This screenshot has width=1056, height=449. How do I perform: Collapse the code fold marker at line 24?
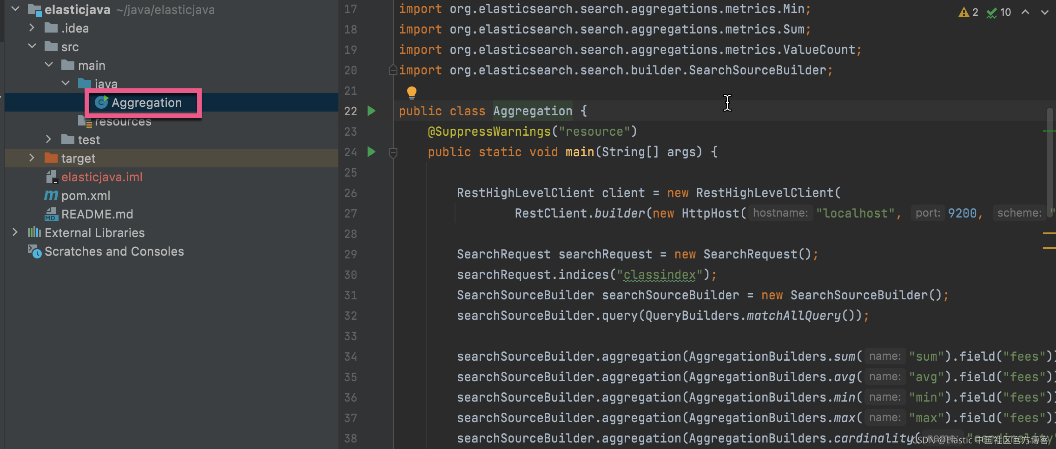tap(393, 152)
